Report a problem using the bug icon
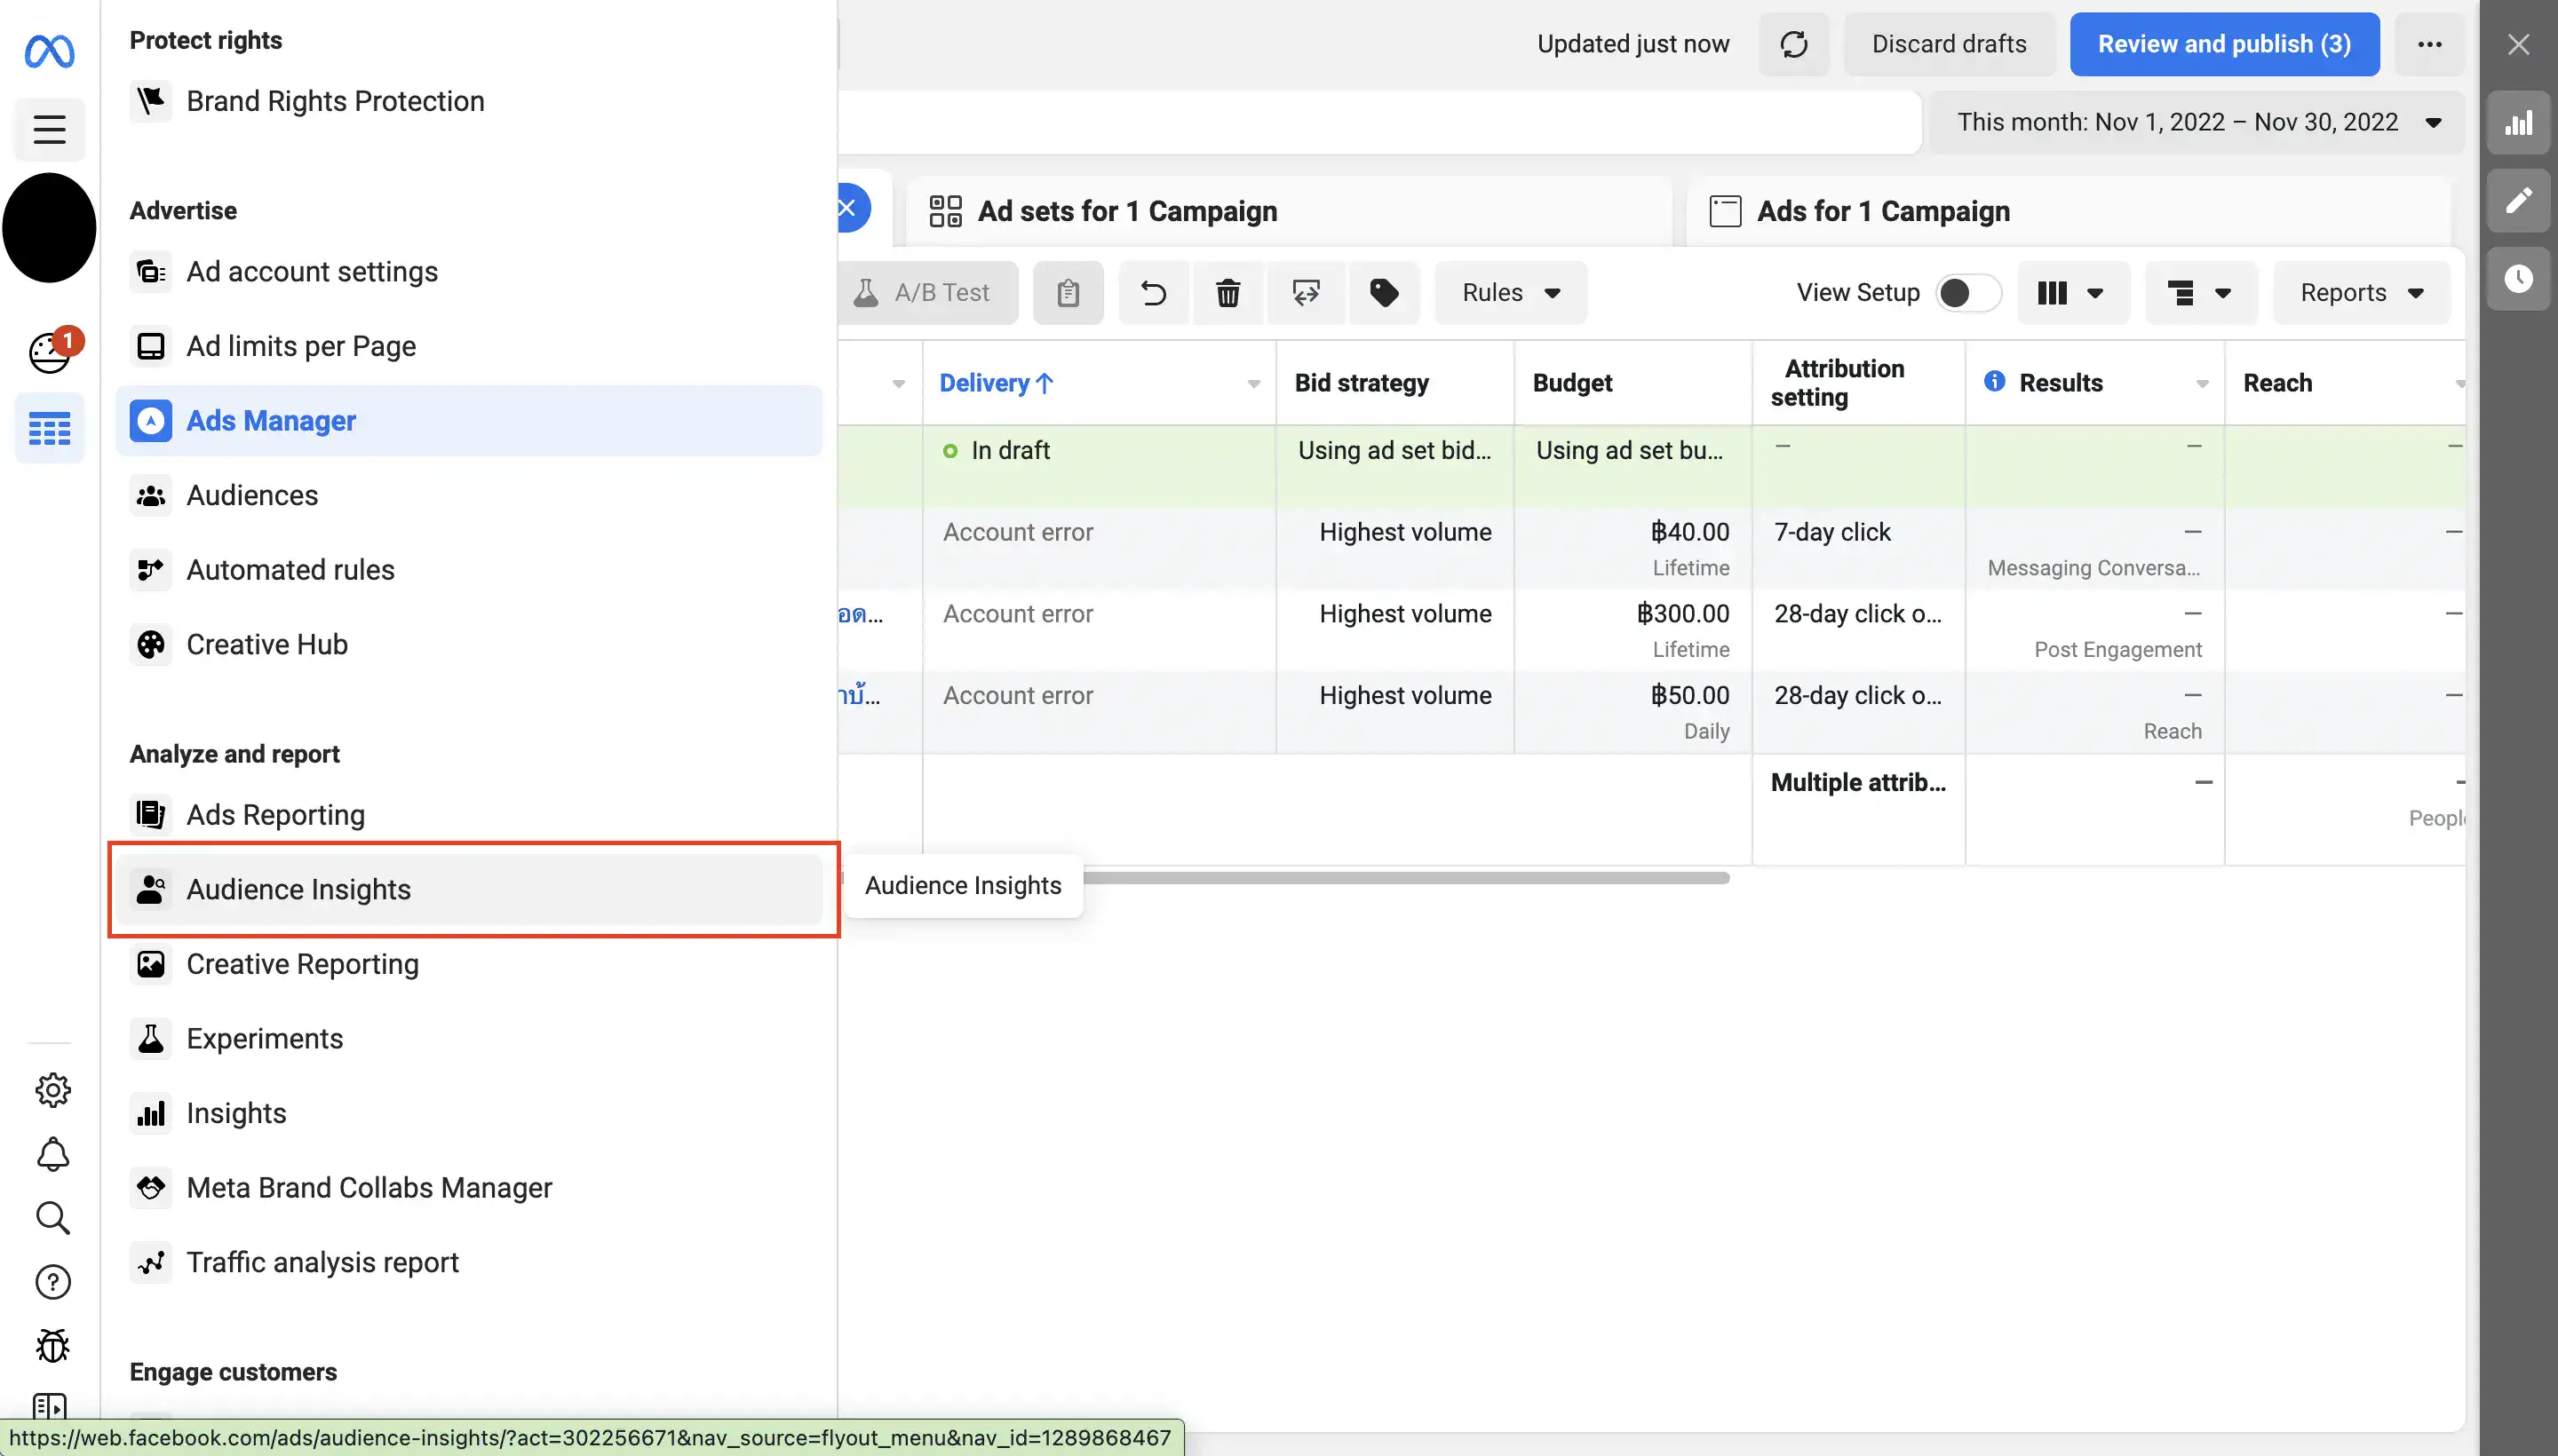Image resolution: width=2558 pixels, height=1456 pixels. coord(52,1345)
